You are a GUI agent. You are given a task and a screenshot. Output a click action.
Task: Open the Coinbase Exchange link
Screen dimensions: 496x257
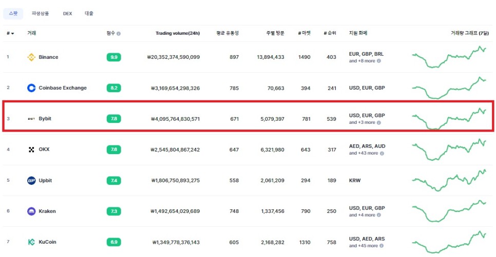(63, 88)
